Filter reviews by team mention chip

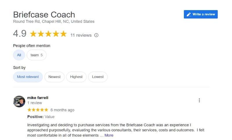pyautogui.click(x=37, y=55)
